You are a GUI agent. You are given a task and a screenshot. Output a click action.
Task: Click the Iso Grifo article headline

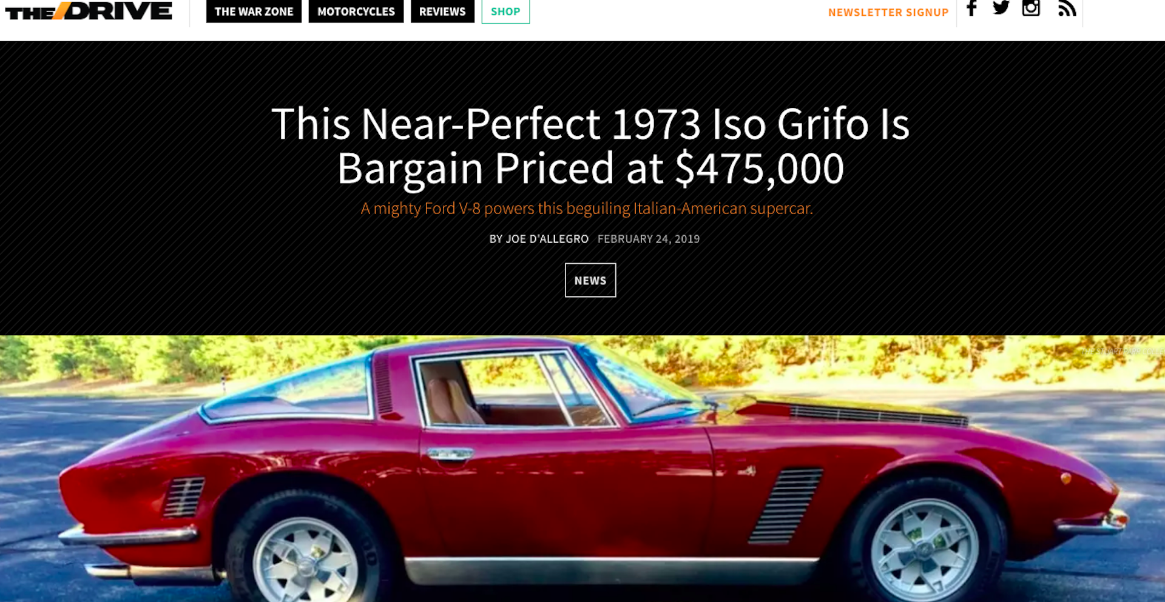coord(590,145)
